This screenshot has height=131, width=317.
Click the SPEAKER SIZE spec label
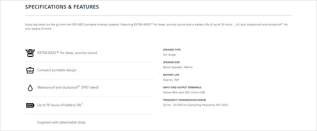tap(171, 62)
